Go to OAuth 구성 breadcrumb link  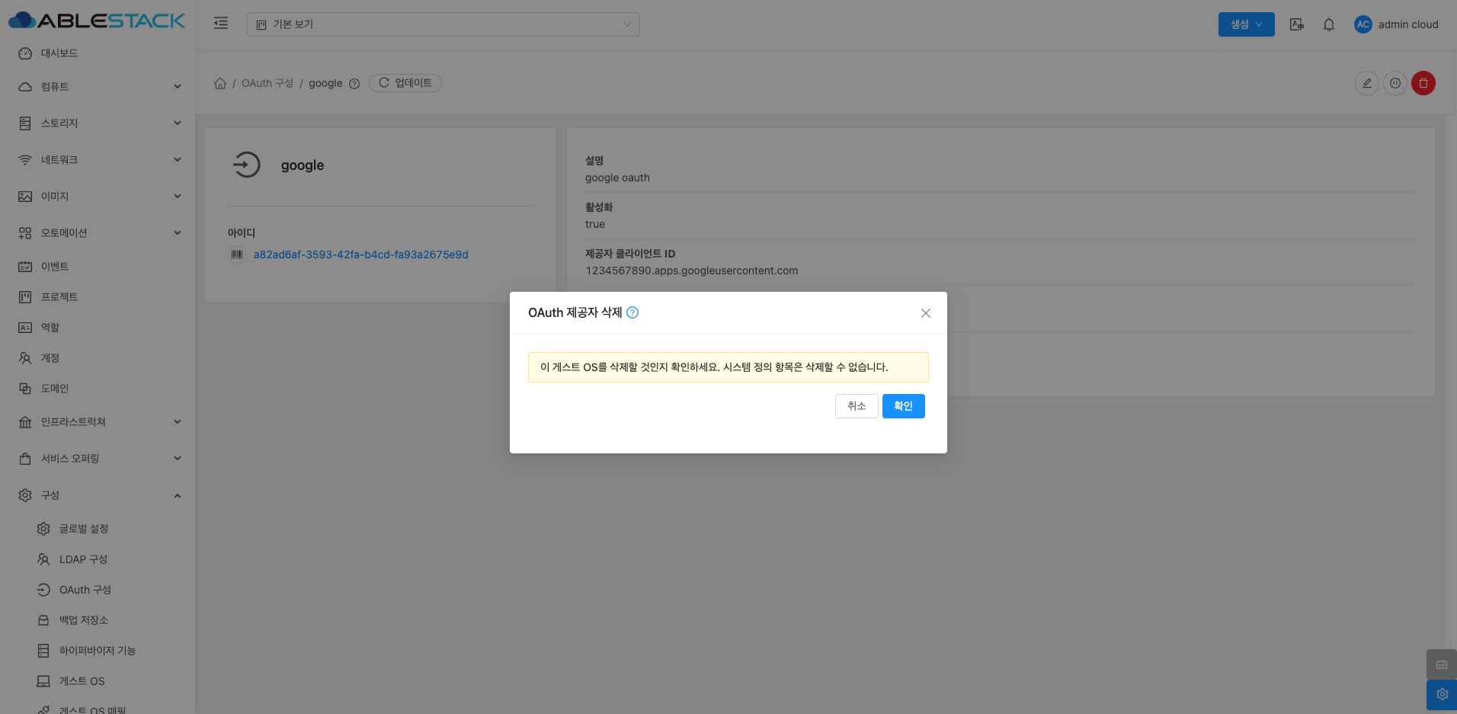point(267,83)
